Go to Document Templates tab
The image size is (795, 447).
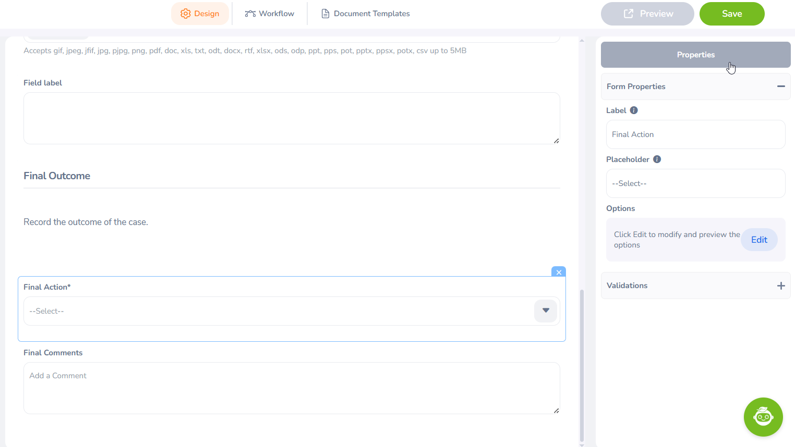(x=365, y=14)
